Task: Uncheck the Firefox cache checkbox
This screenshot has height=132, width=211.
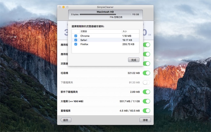Action: (76, 44)
